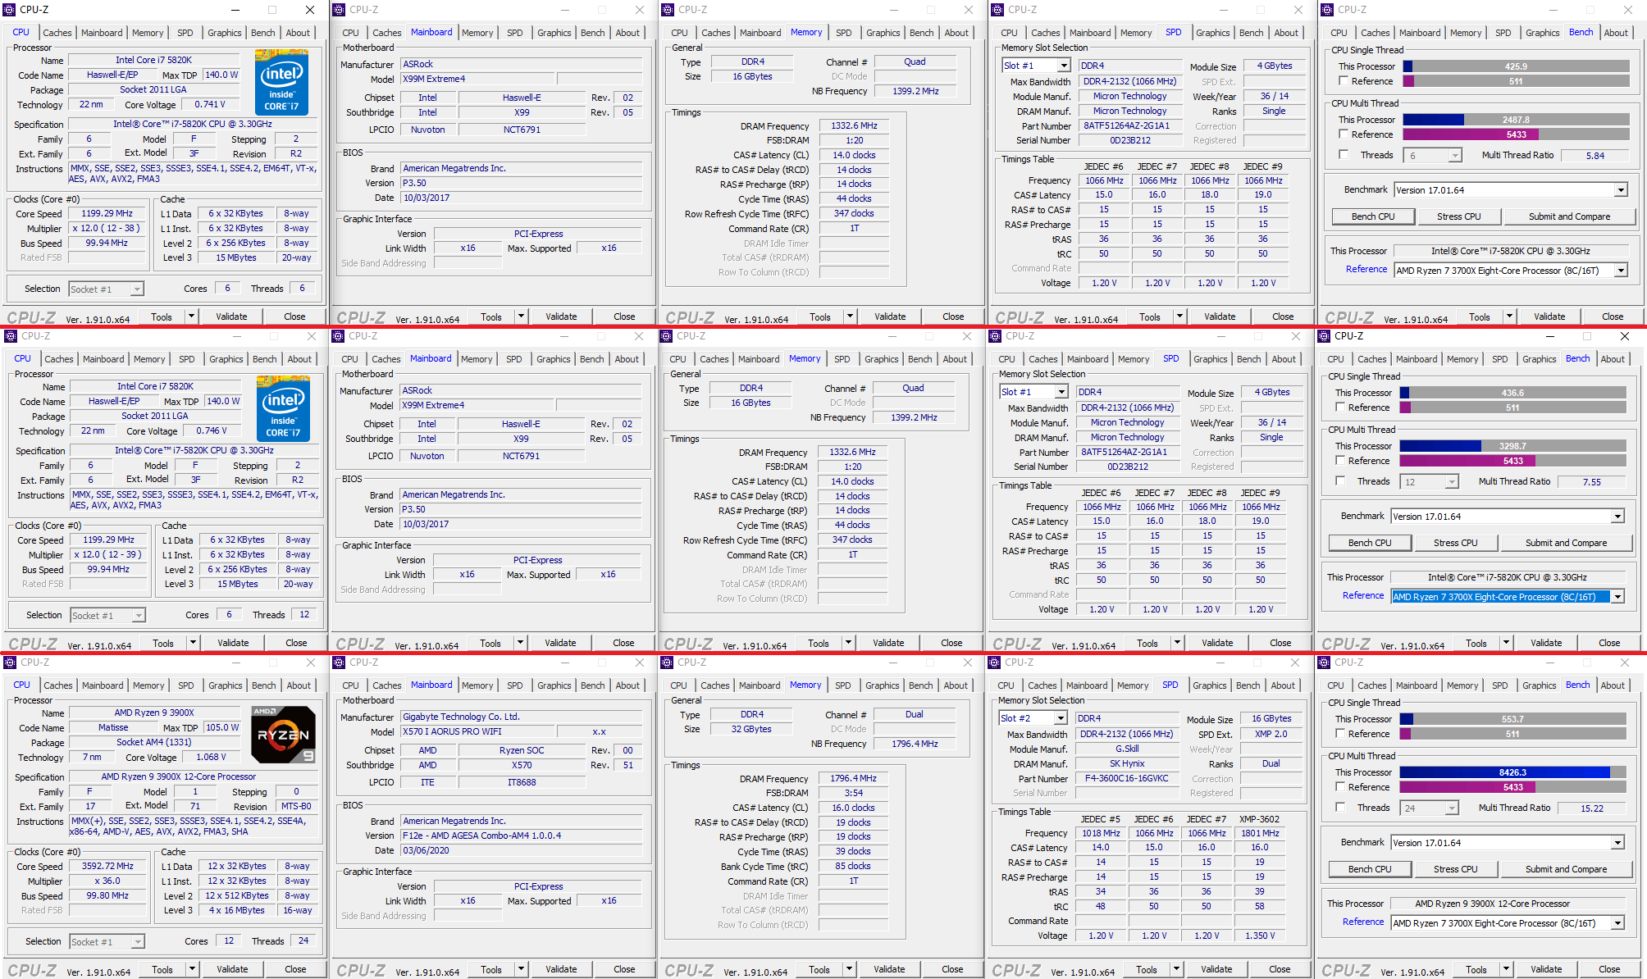Tick multi-thread Reference checkbox in 8426.3 Bench window
1647x979 pixels.
click(x=1340, y=787)
